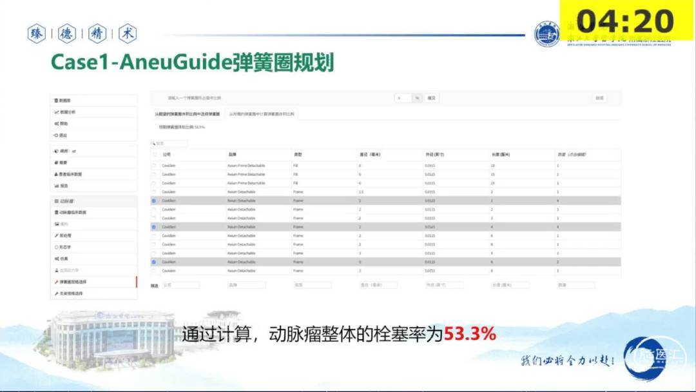
Task: Click the database icon beside 数据库
Action: [56, 101]
